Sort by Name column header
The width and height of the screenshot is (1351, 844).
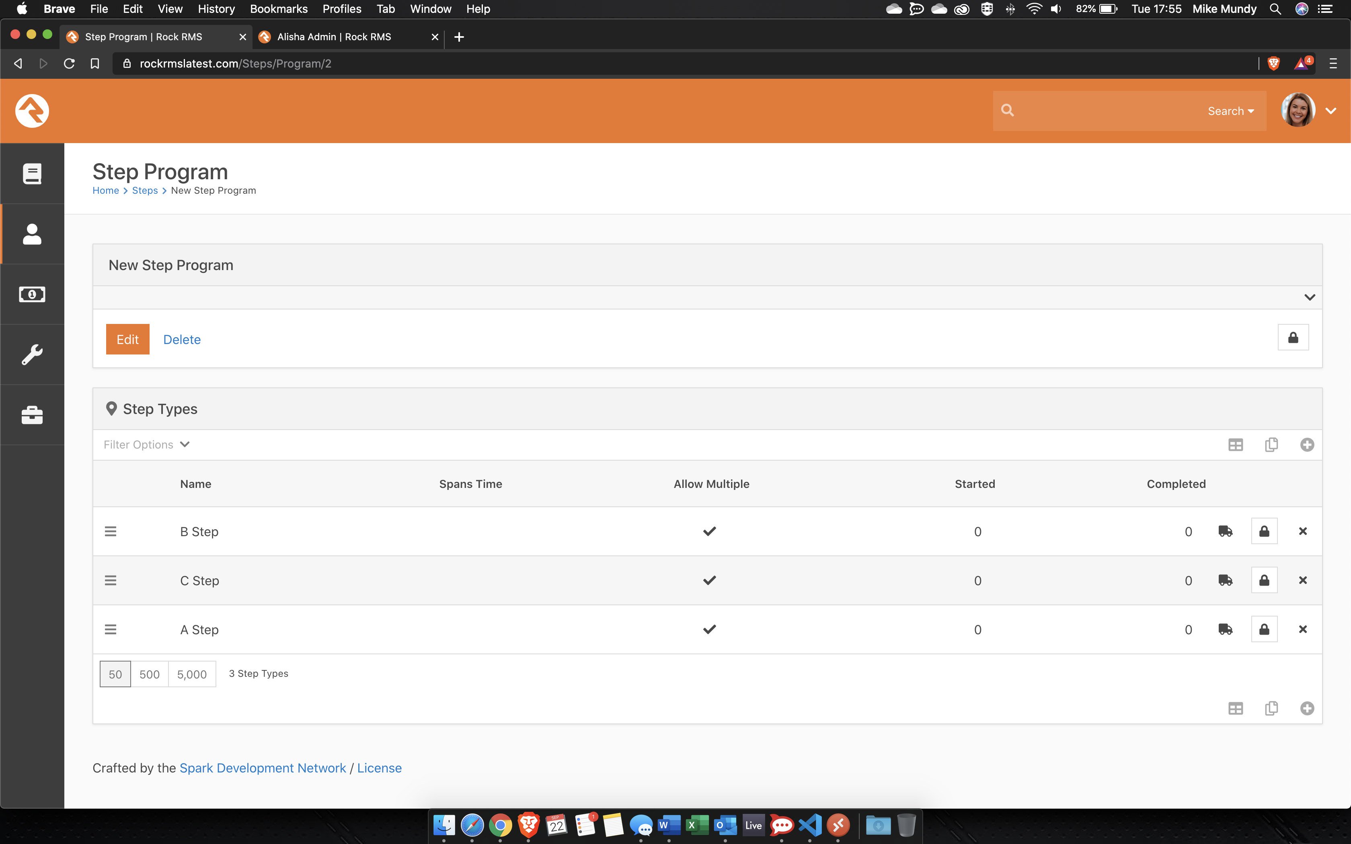pyautogui.click(x=195, y=484)
